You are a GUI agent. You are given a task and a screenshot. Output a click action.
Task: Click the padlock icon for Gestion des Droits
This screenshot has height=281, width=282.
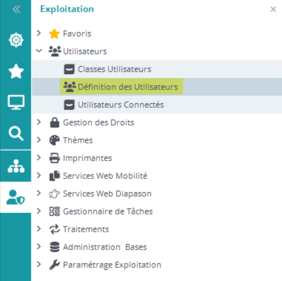(x=55, y=123)
